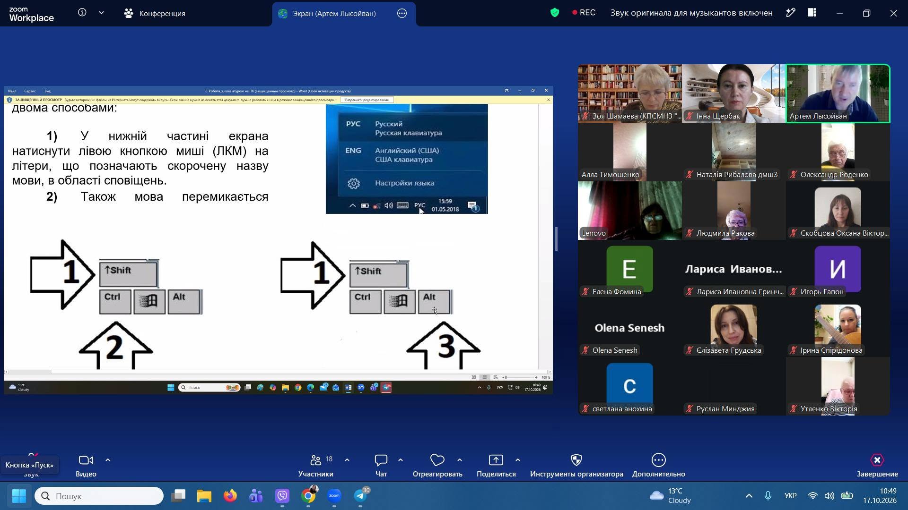The width and height of the screenshot is (908, 510).
Task: Open Viber from the taskbar
Action: 282,496
